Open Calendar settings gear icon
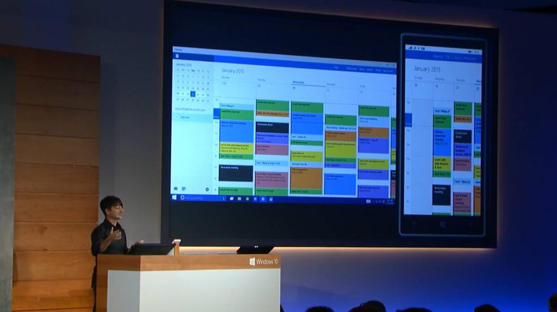This screenshot has height=312, width=557. [207, 189]
